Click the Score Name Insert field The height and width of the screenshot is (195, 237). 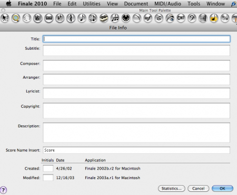point(136,150)
